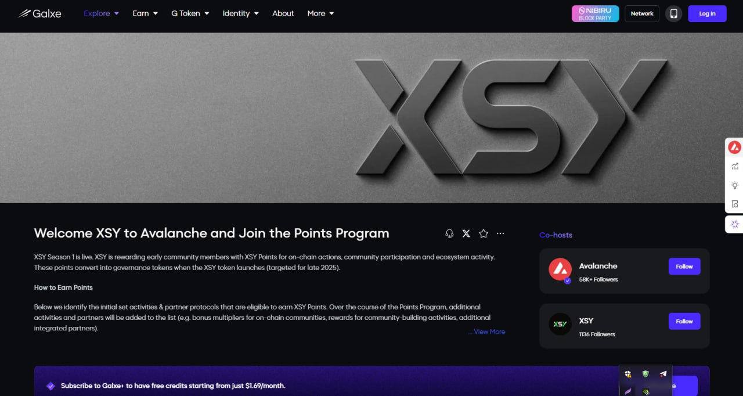Follow the Avalanche co-host

point(684,267)
